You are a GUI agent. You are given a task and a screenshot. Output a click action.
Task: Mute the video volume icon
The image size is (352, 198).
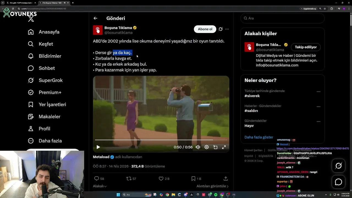pyautogui.click(x=198, y=147)
